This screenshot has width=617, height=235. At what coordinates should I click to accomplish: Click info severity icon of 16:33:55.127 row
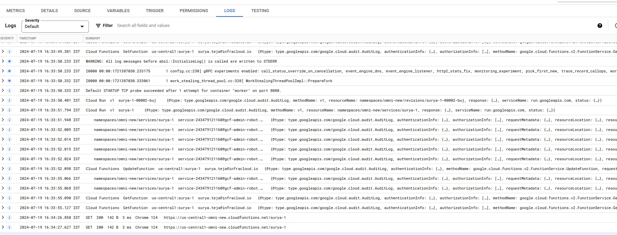click(x=9, y=208)
